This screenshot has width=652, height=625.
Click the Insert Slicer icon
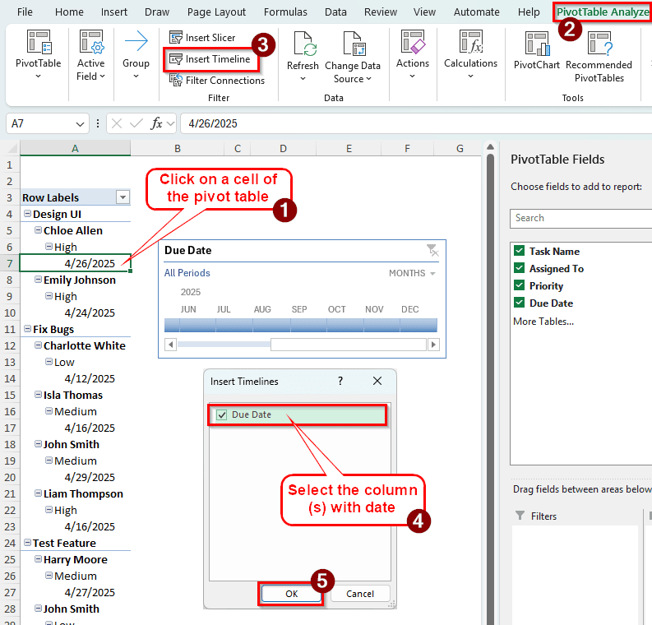pyautogui.click(x=176, y=38)
